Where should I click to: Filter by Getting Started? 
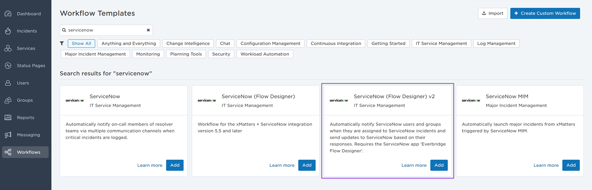tap(389, 44)
